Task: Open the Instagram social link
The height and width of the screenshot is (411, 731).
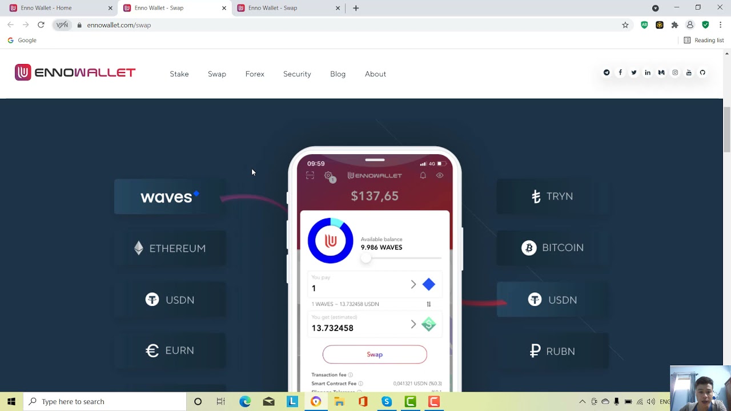Action: click(x=675, y=72)
